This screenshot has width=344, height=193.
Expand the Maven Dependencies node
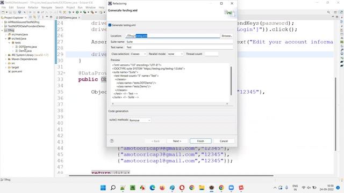6,59
